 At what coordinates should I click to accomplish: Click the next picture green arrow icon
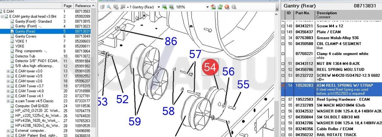point(165,7)
